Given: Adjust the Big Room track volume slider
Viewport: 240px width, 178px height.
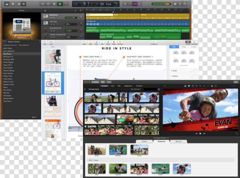Looking at the screenshot, I should click(71, 18).
